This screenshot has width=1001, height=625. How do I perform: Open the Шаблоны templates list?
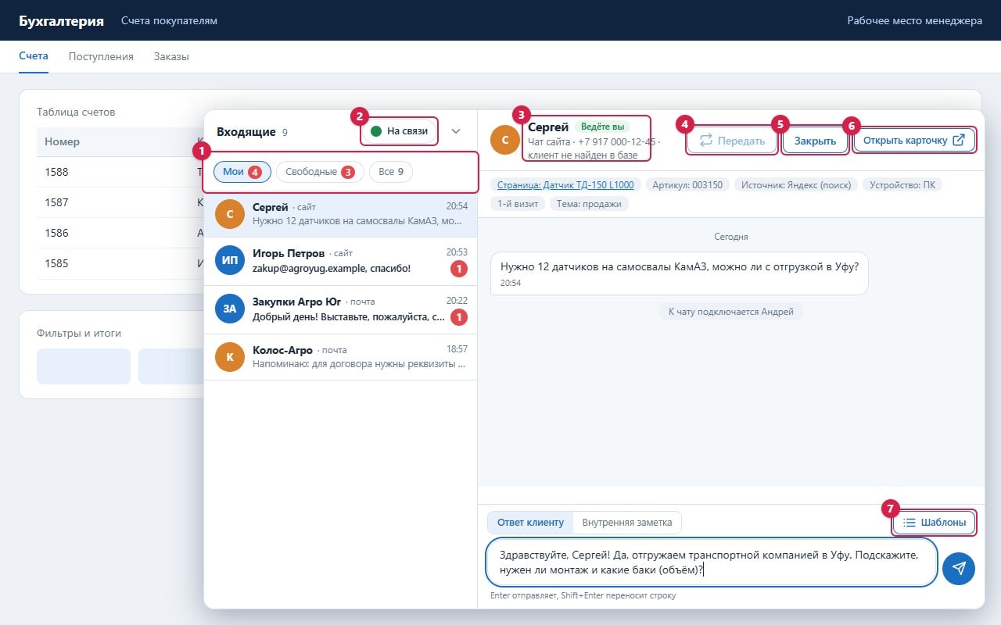935,523
